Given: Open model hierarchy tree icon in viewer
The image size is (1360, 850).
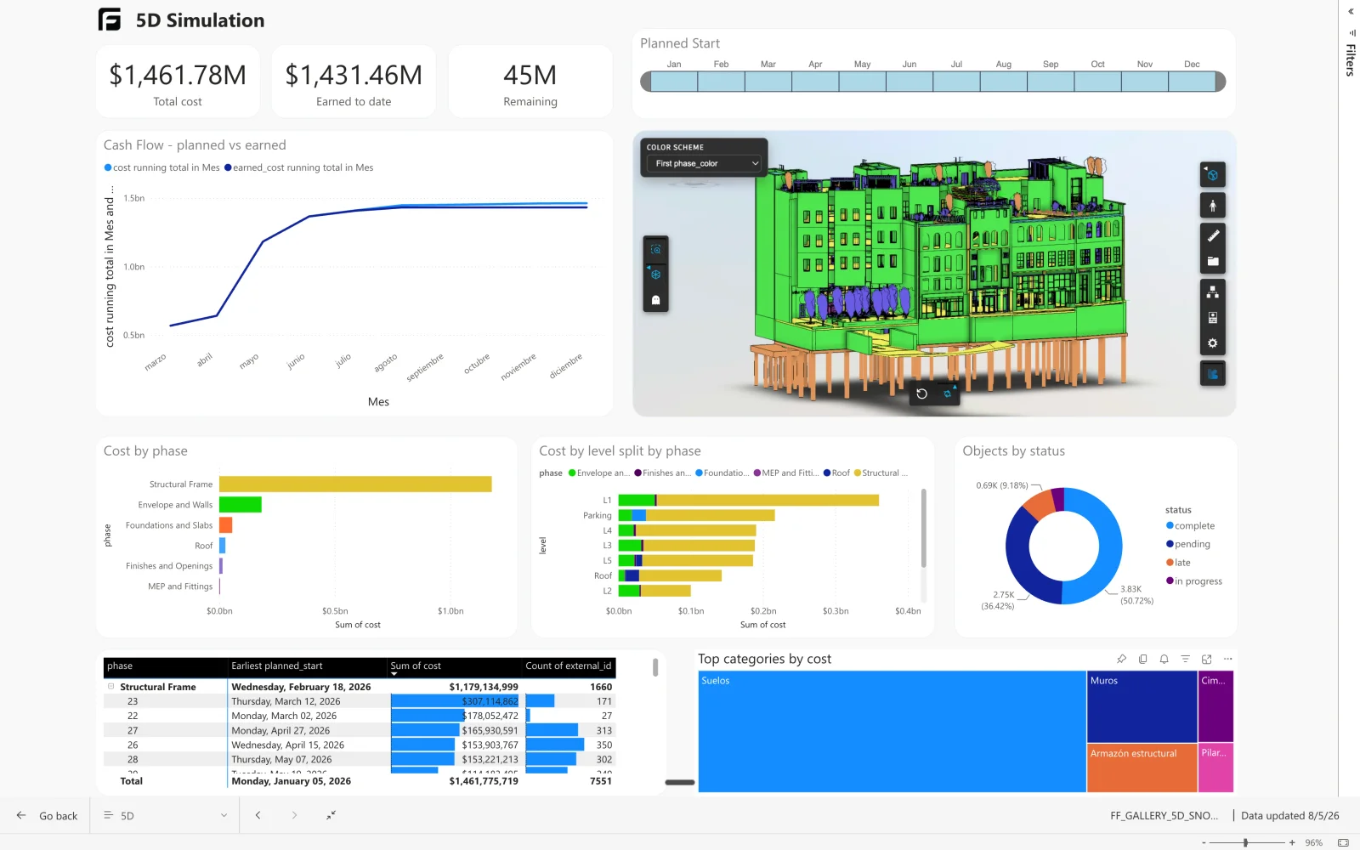Looking at the screenshot, I should click(1212, 292).
